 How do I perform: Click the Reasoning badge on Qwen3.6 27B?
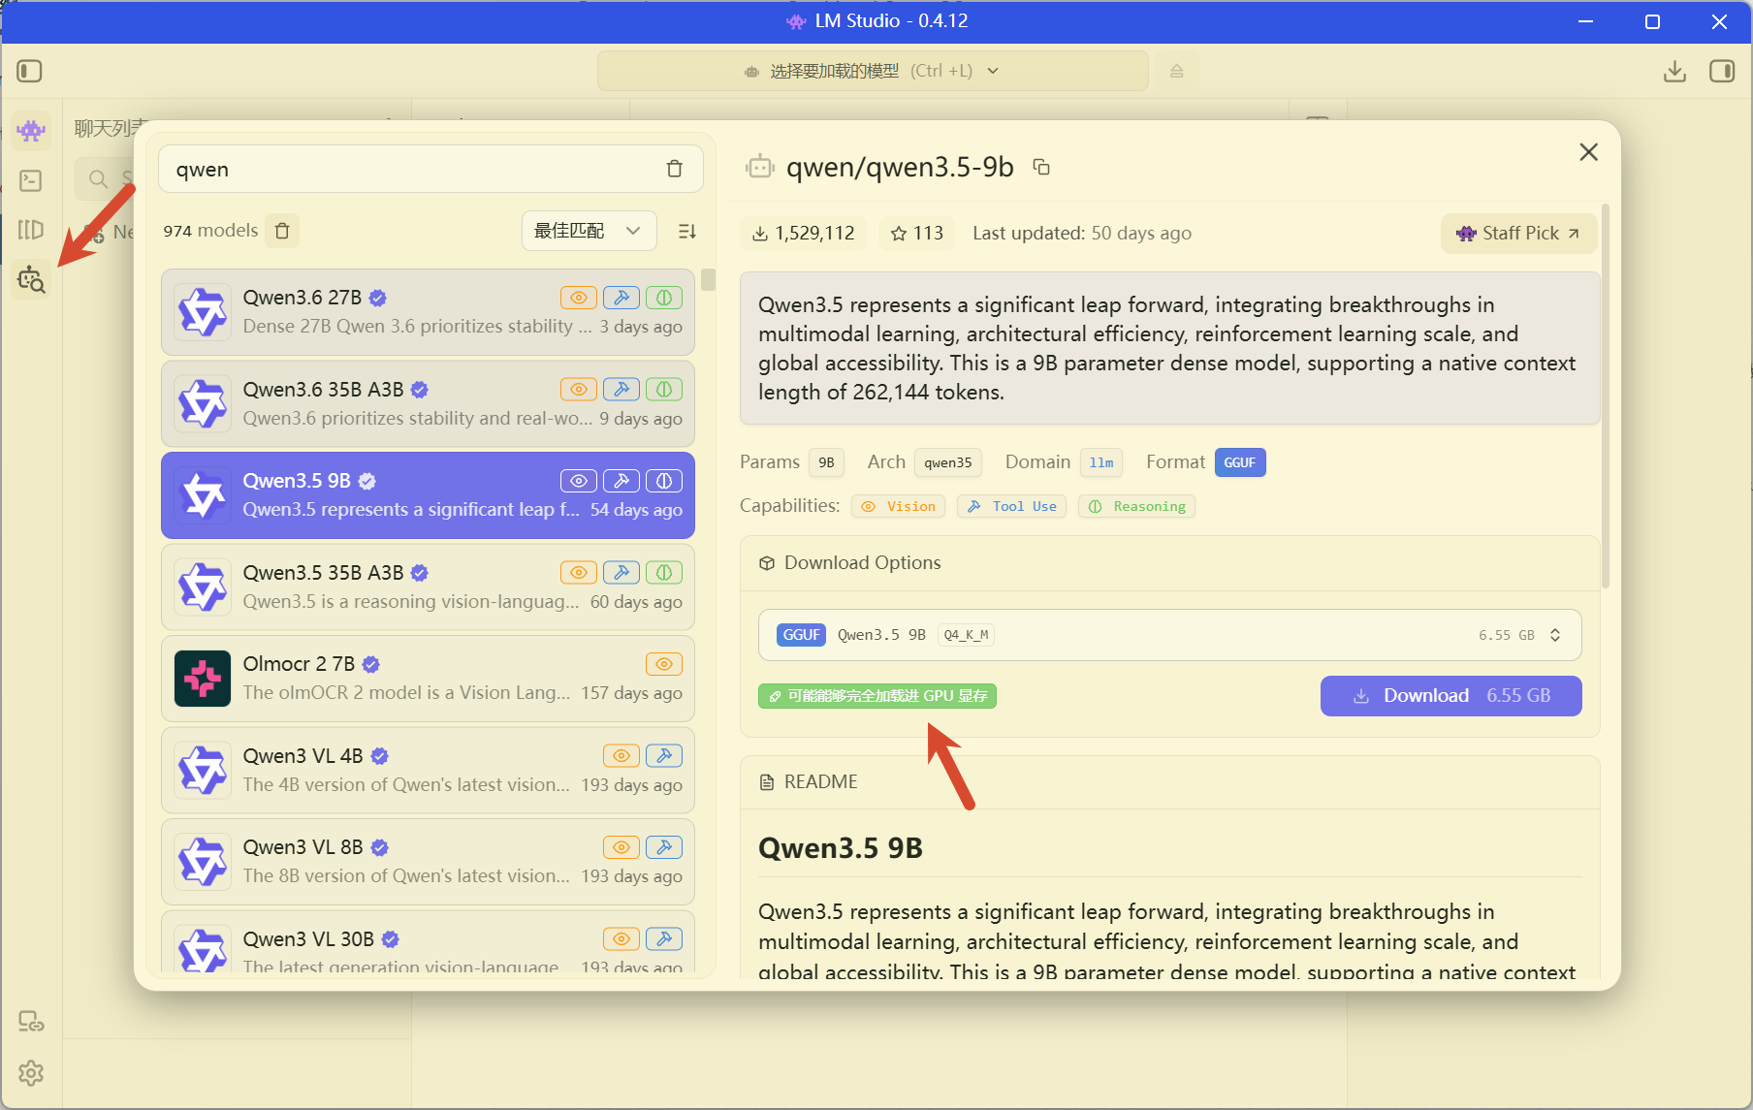[x=664, y=298]
